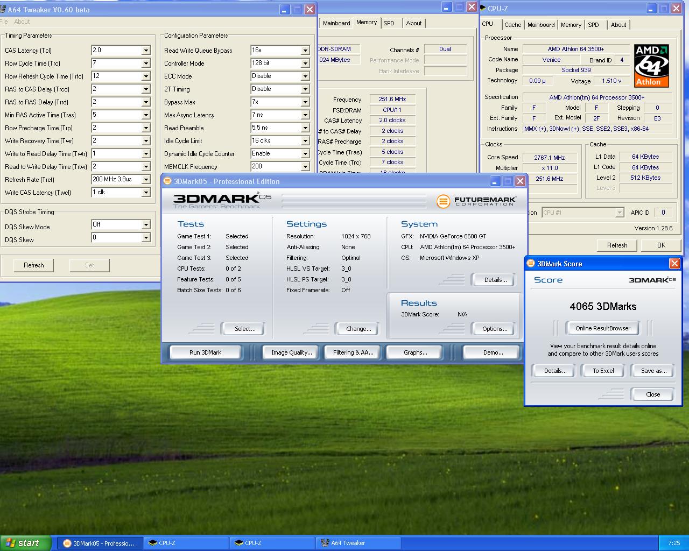Image resolution: width=689 pixels, height=551 pixels.
Task: Open the MEMCLK Frequency dropdown
Action: click(305, 166)
